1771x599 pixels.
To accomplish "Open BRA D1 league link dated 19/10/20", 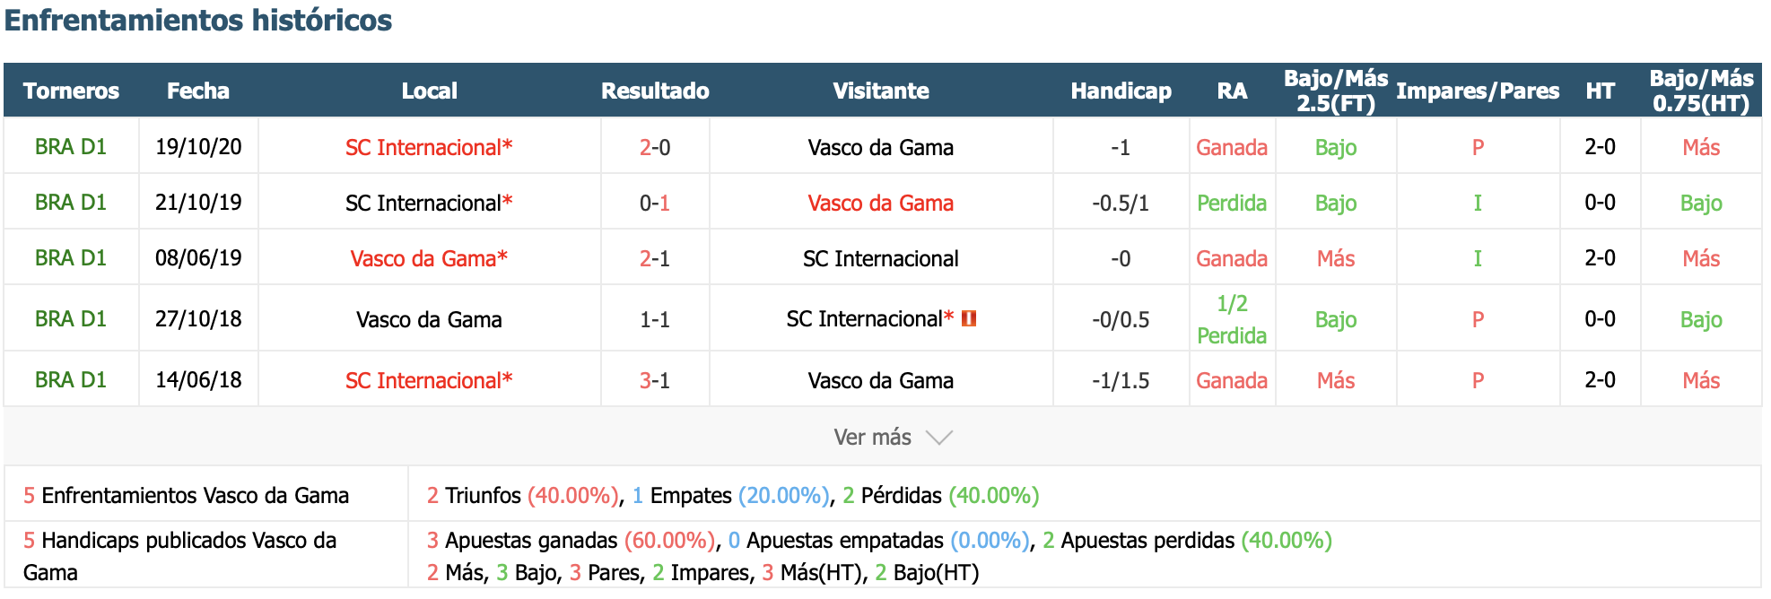I will click(x=71, y=147).
